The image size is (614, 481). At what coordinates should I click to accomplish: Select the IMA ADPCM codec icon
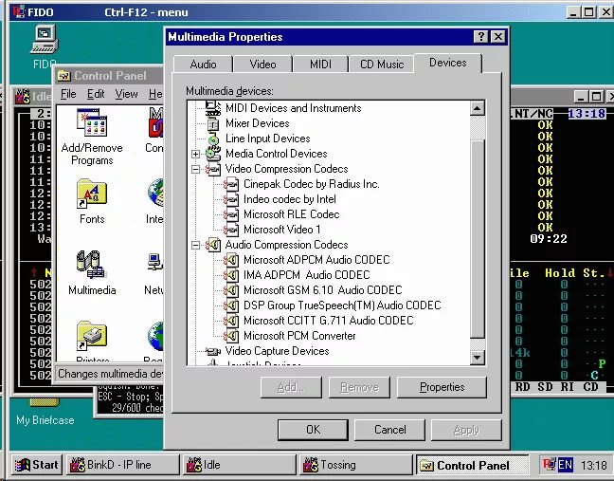click(231, 275)
